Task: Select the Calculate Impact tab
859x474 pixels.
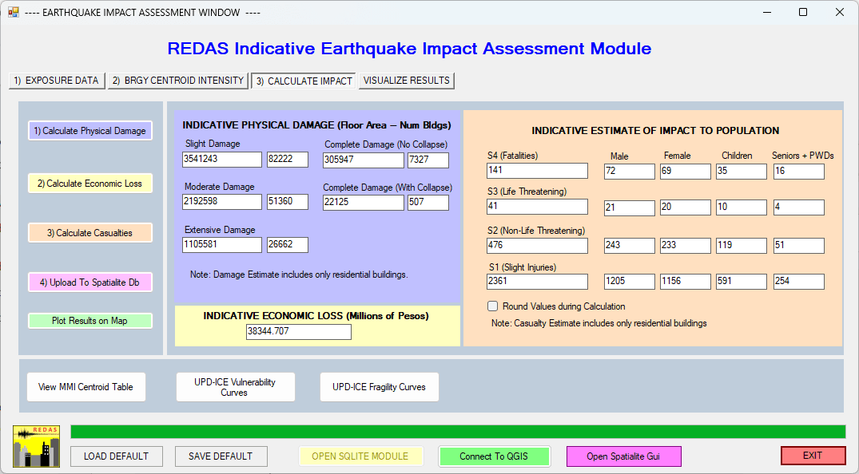Action: click(304, 81)
